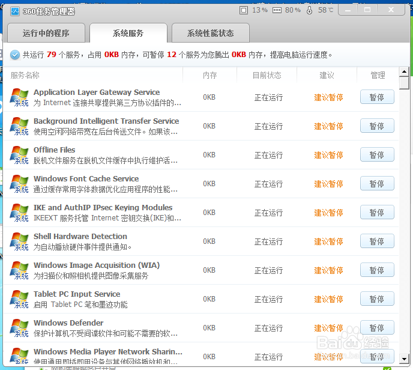Viewport: 413px width, 370px height.
Task: Click the Tablet PC Input Service name
Action: 77,294
